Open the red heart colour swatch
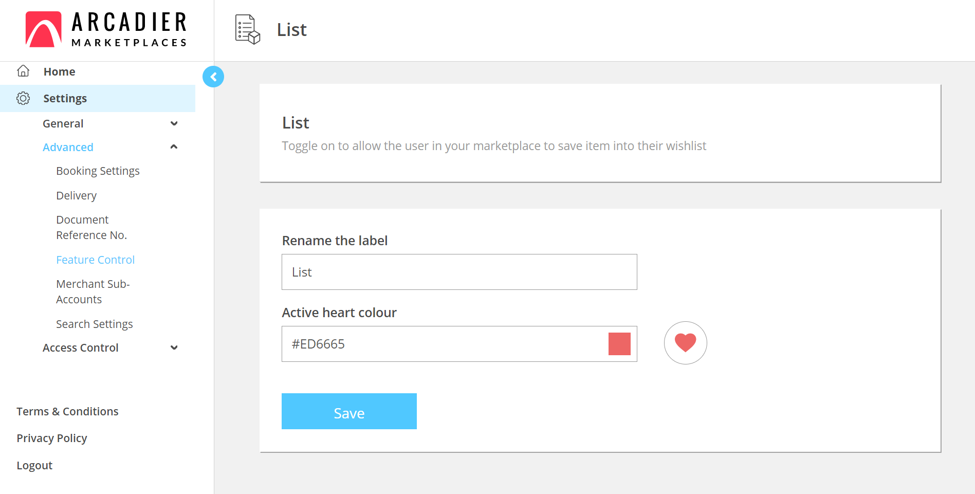Viewport: 975px width, 494px height. (x=619, y=344)
